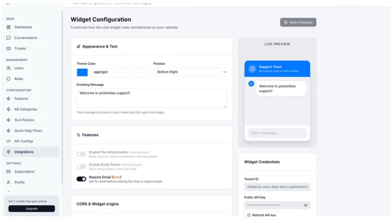Click the Conversations chat bubble icon

tap(9, 38)
